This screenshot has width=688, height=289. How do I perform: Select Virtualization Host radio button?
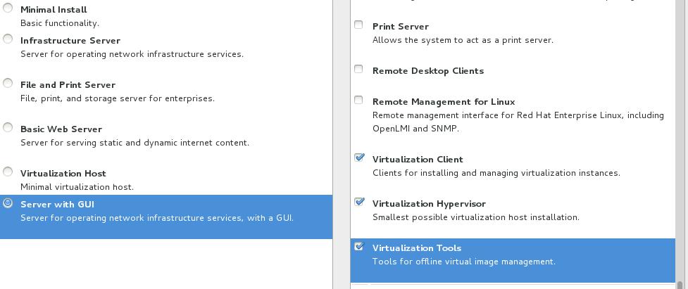(x=8, y=172)
